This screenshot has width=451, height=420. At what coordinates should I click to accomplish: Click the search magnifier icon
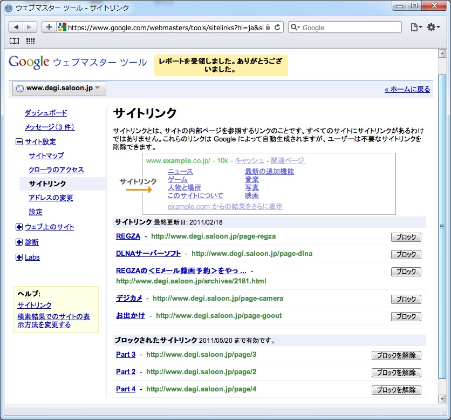(295, 28)
